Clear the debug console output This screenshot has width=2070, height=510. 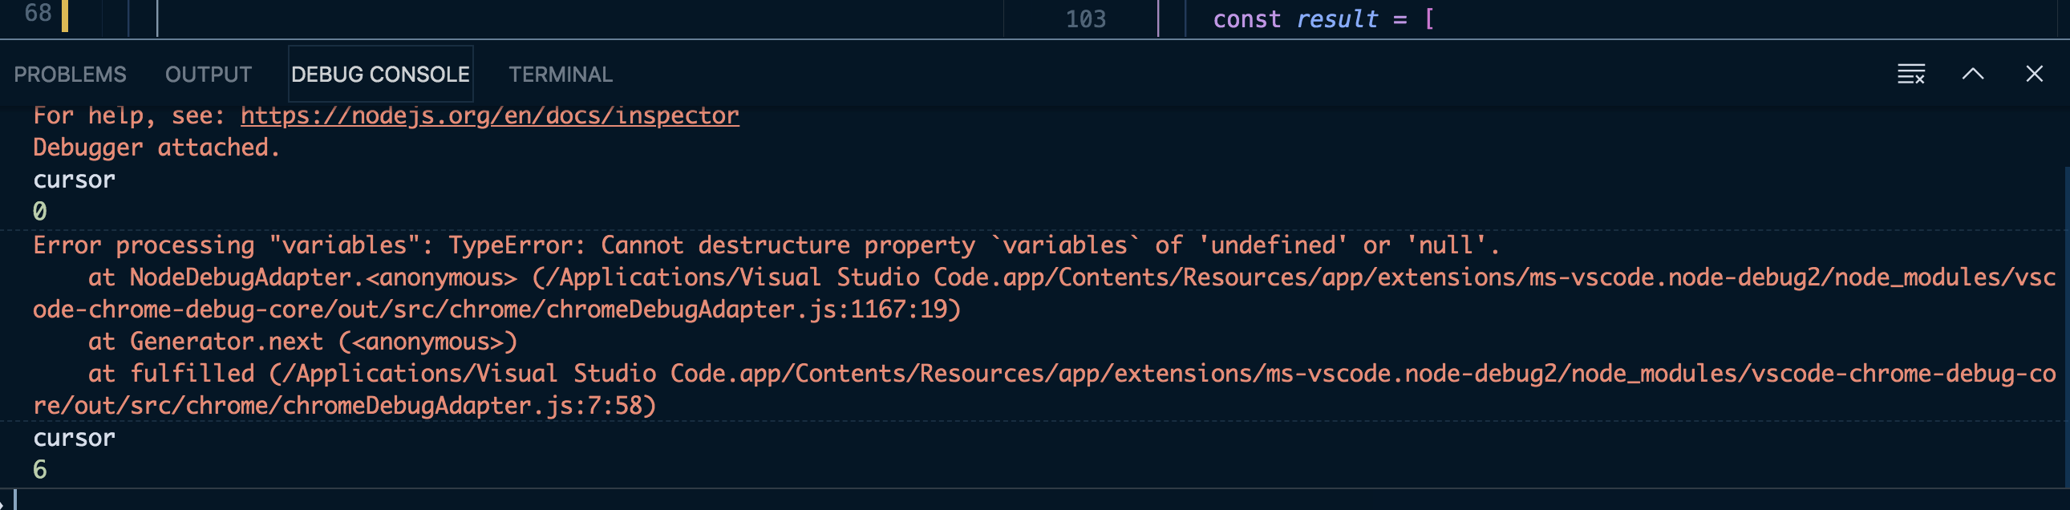[x=1911, y=74]
